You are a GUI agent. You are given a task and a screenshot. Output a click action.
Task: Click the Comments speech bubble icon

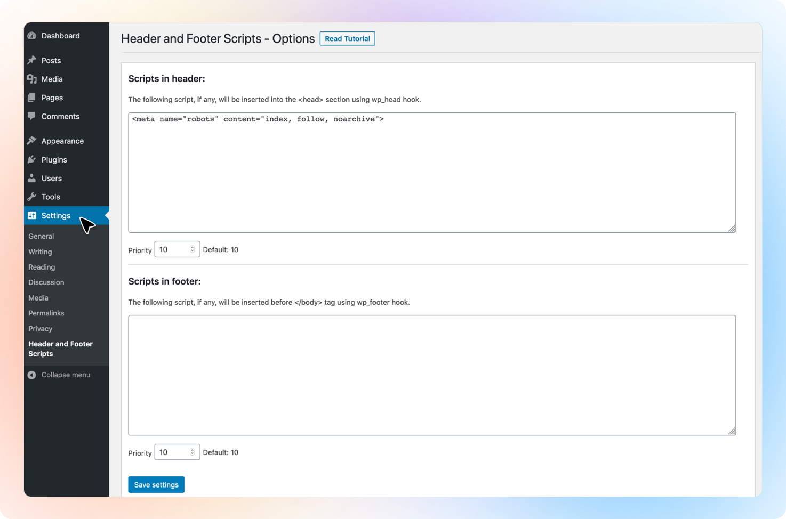click(32, 116)
